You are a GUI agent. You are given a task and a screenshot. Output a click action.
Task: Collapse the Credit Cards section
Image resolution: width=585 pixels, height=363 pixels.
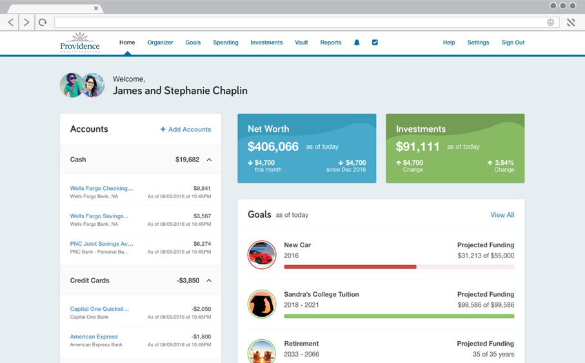click(209, 281)
